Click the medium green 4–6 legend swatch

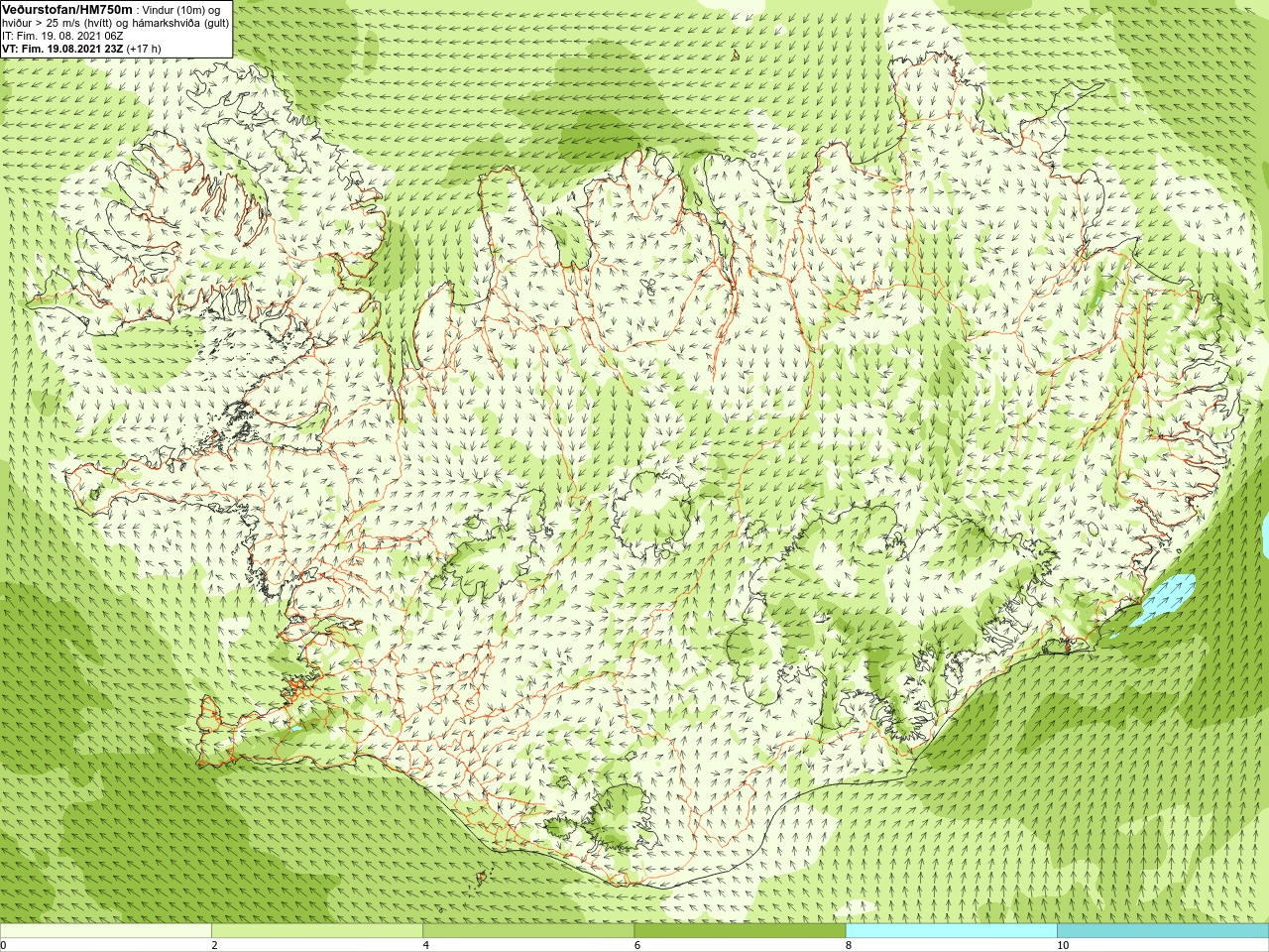coord(528,931)
